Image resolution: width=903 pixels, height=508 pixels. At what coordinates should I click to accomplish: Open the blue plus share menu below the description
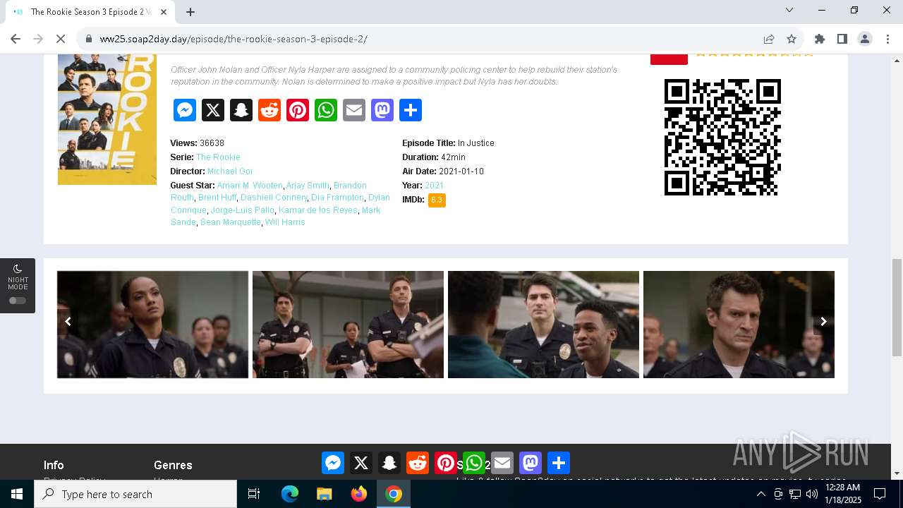(x=411, y=110)
